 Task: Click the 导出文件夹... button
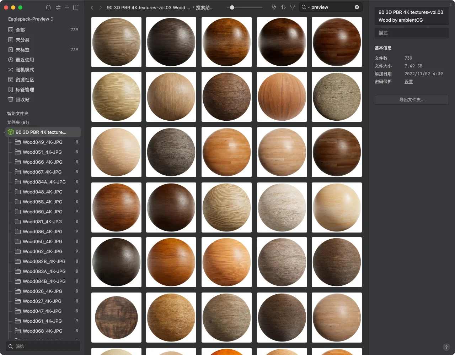(x=412, y=100)
